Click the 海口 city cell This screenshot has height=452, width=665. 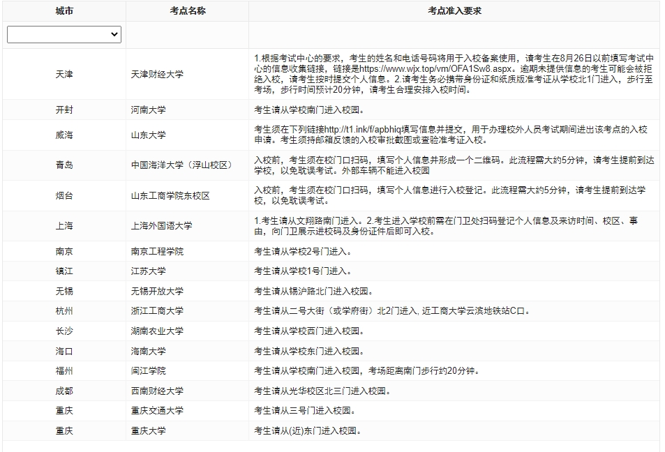tap(64, 351)
